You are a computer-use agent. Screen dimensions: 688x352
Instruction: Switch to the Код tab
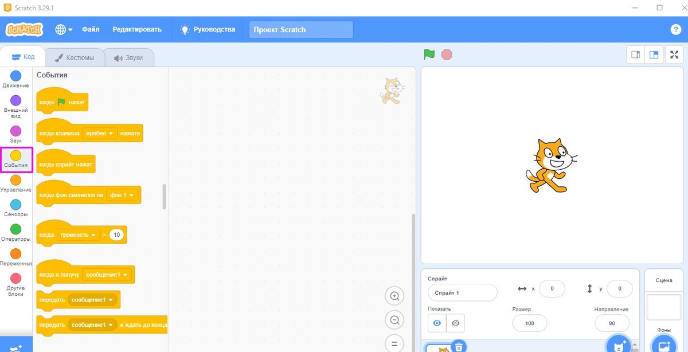(22, 57)
